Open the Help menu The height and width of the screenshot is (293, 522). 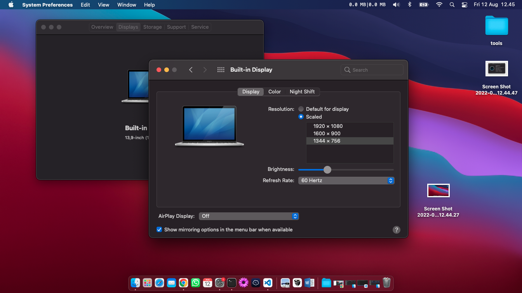coord(150,5)
